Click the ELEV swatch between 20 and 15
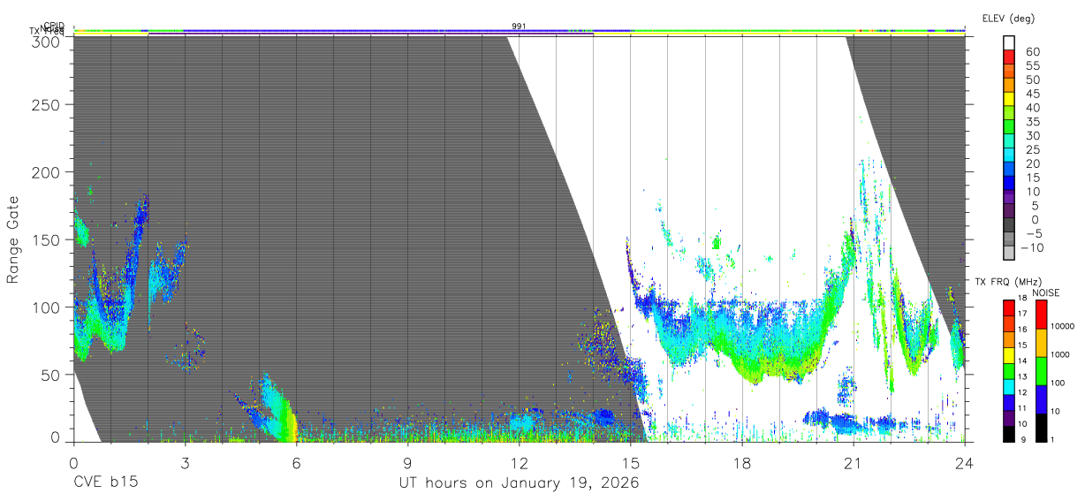The width and height of the screenshot is (1085, 501). (1011, 170)
